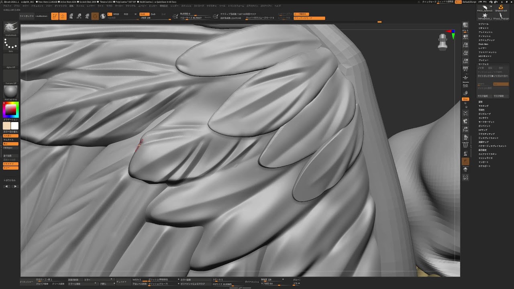Collapse the サーフェス section
The width and height of the screenshot is (514, 289).
[x=483, y=64]
